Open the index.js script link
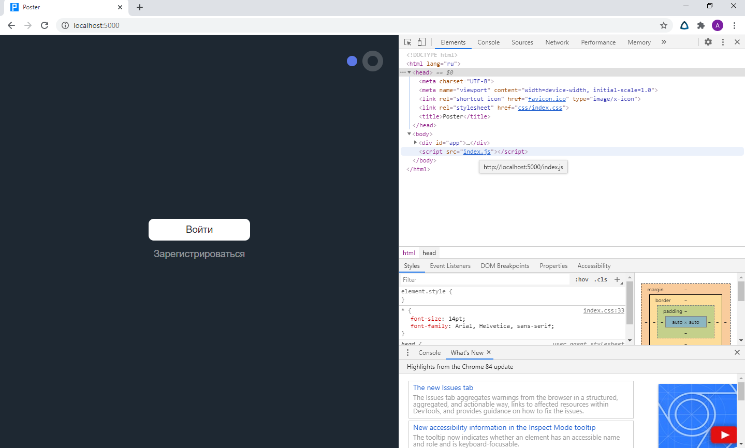 pos(477,152)
